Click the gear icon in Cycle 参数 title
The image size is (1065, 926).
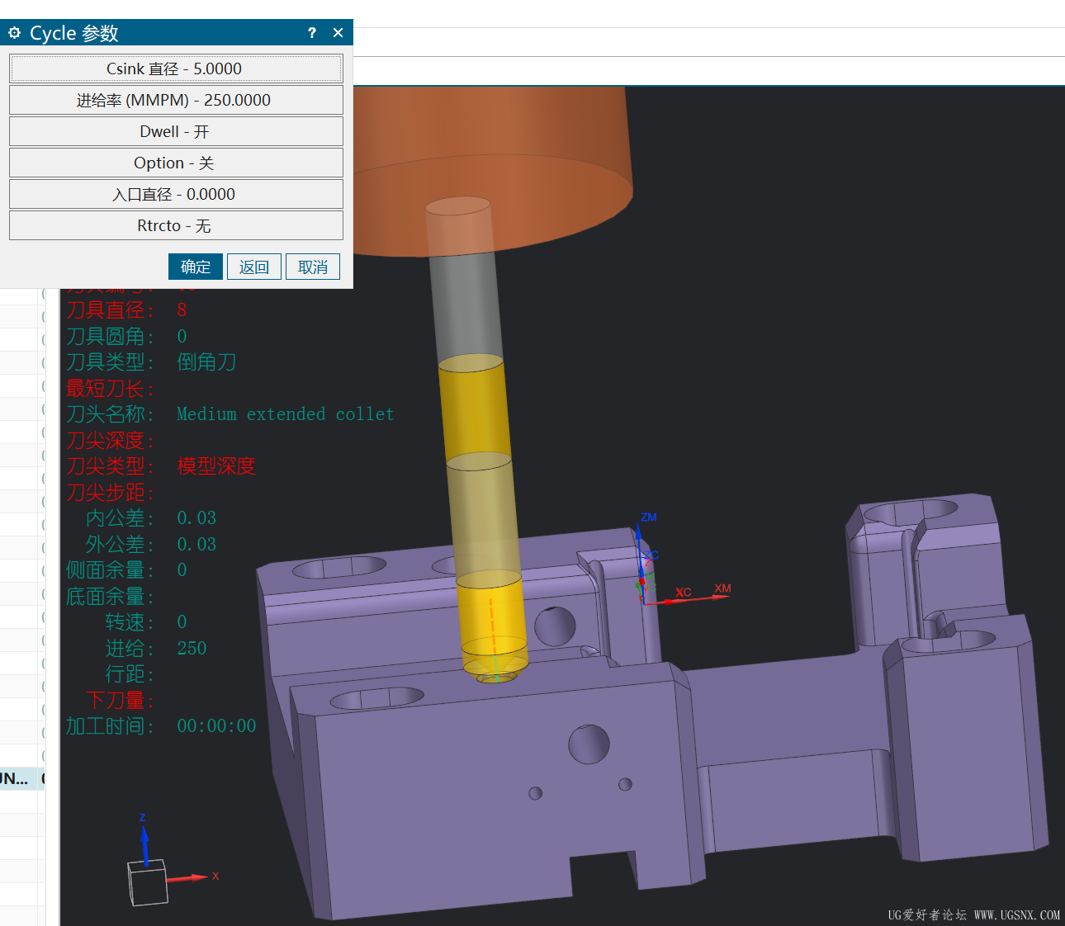(14, 33)
